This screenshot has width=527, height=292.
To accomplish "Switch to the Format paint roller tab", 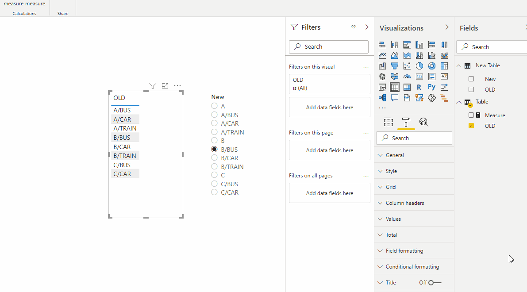I will [406, 122].
